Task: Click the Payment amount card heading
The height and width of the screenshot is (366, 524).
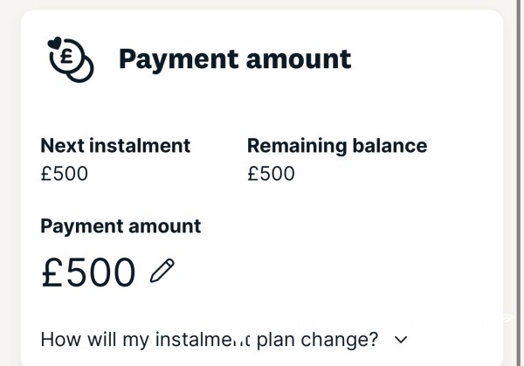Action: [x=235, y=59]
